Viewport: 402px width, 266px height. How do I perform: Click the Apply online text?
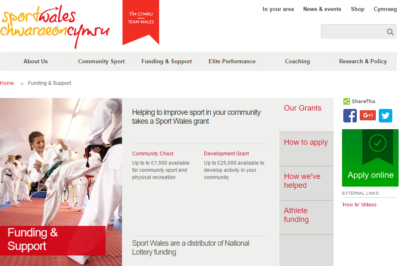pyautogui.click(x=370, y=175)
